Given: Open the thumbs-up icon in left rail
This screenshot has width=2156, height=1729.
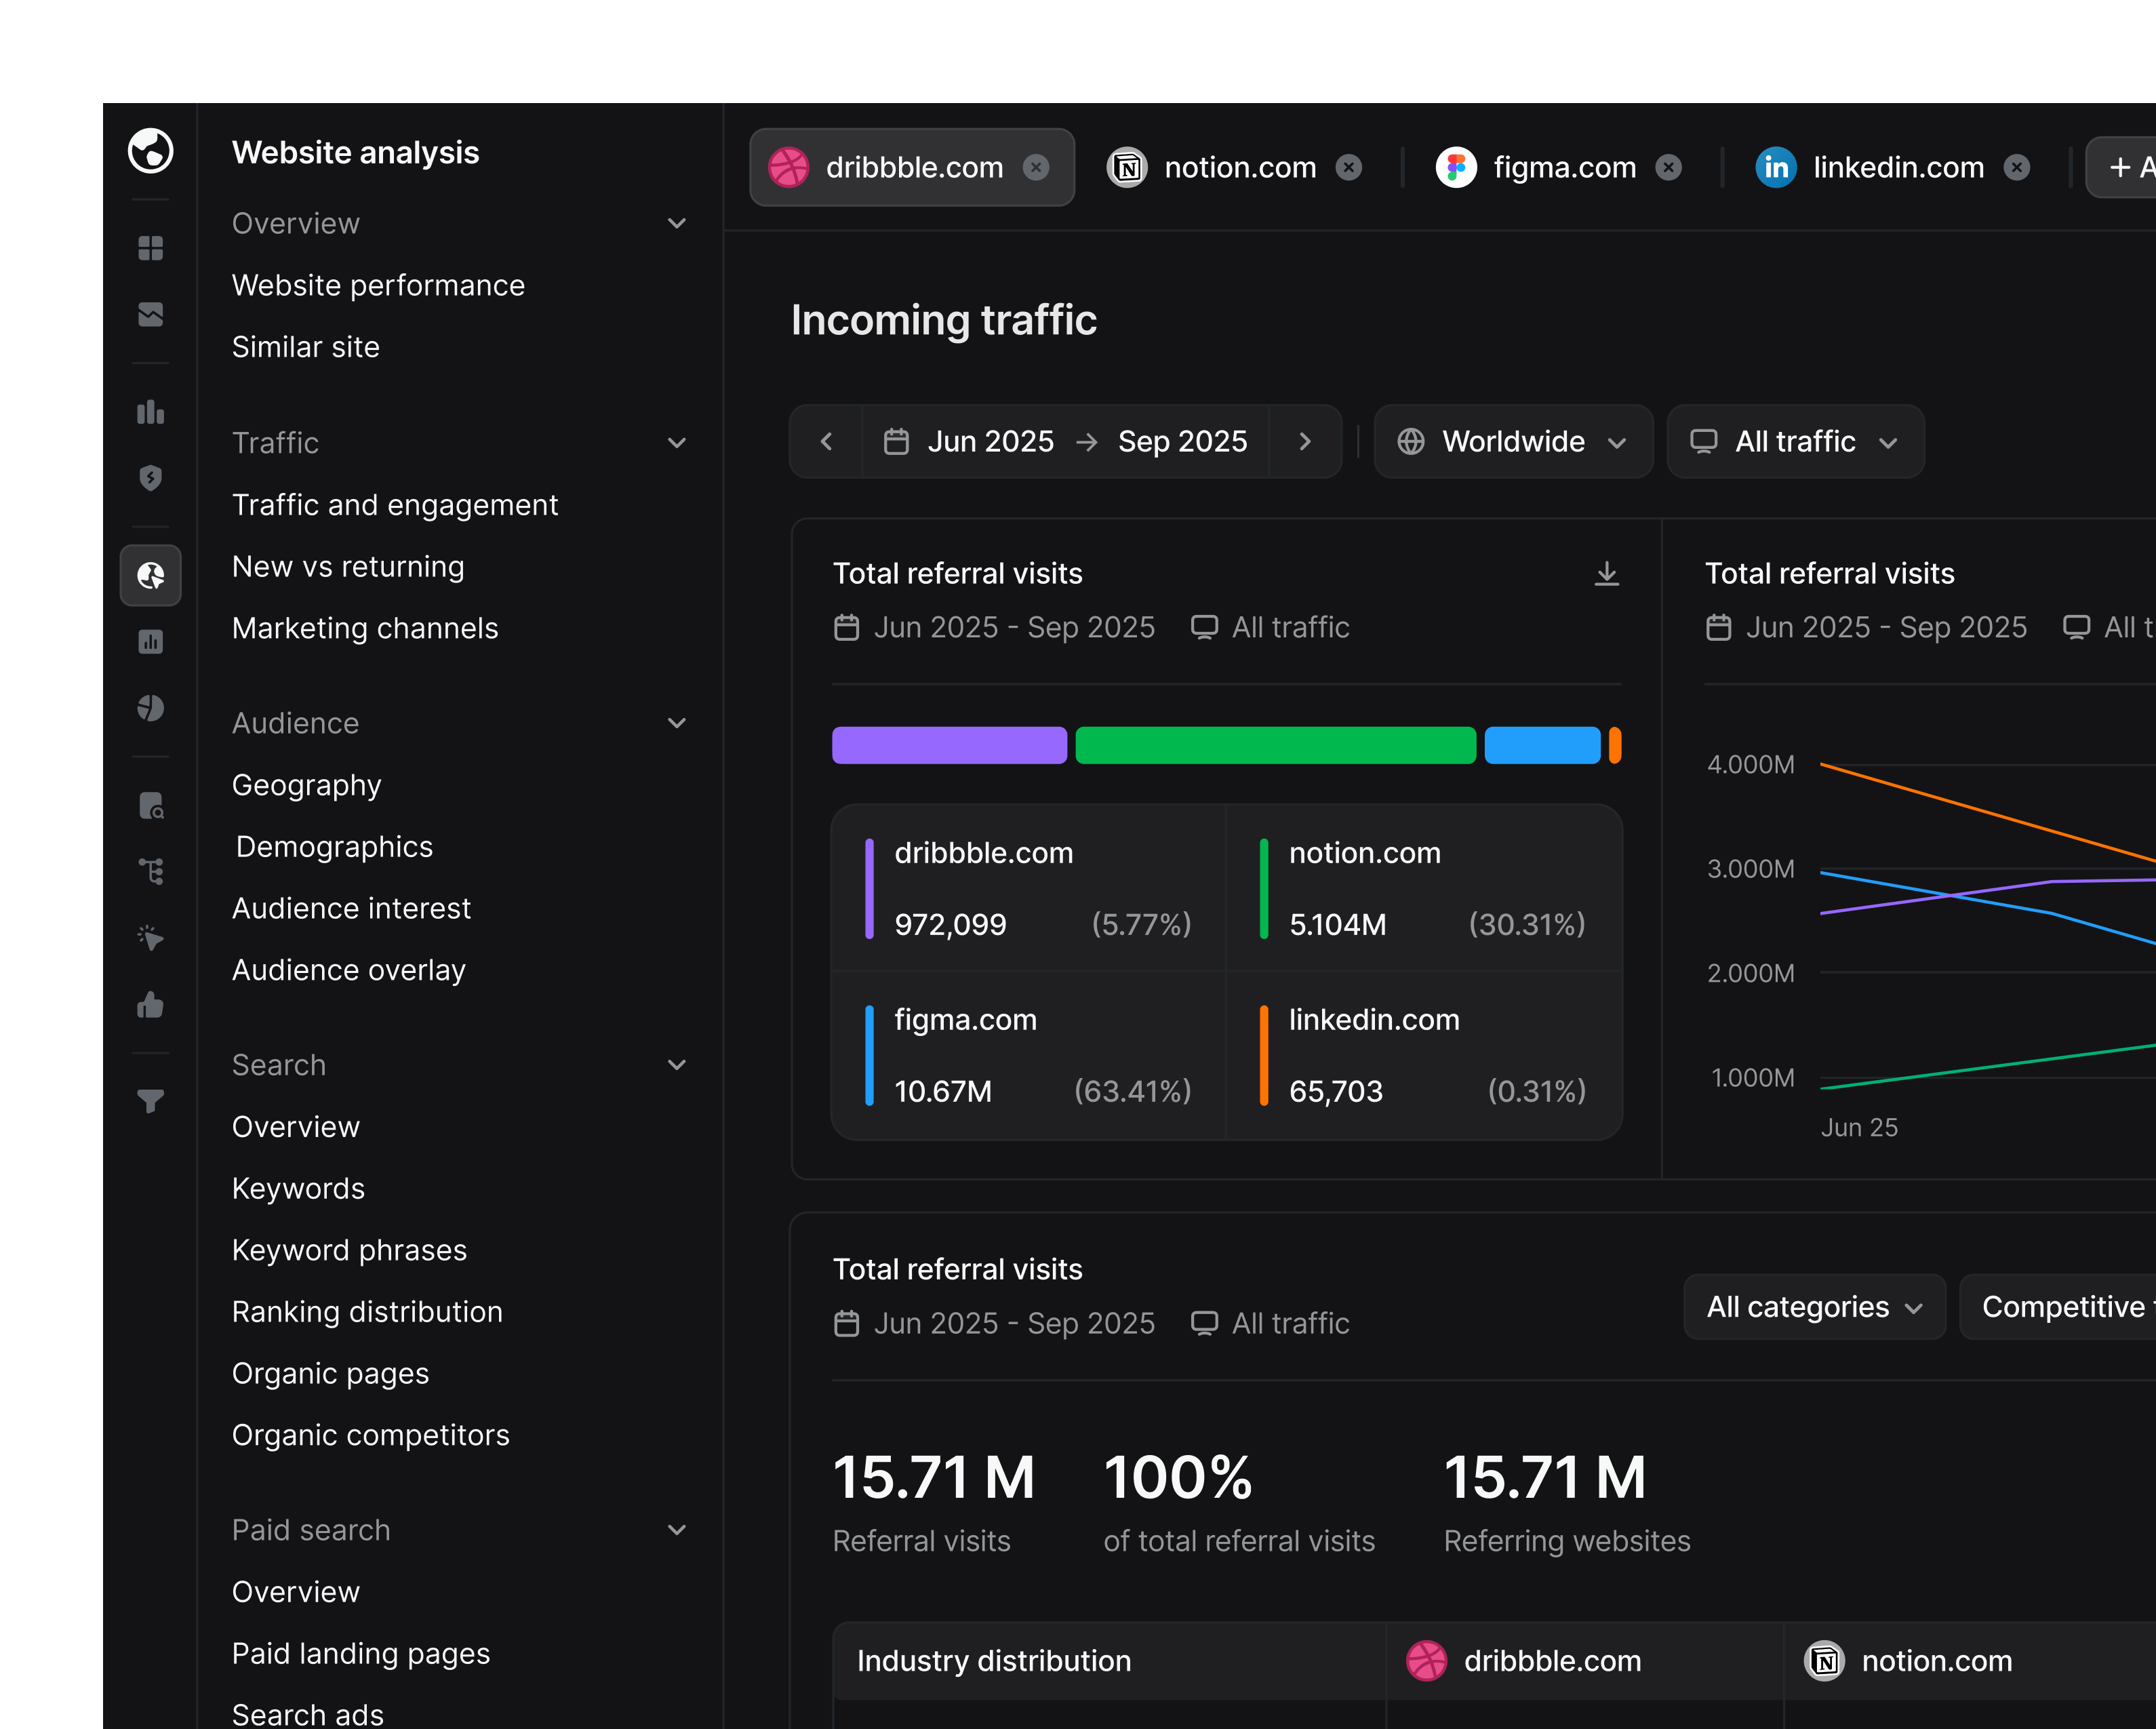Looking at the screenshot, I should (x=151, y=1004).
